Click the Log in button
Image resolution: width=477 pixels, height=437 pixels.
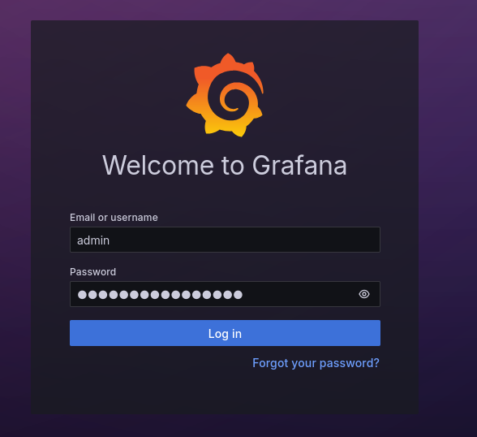point(225,333)
